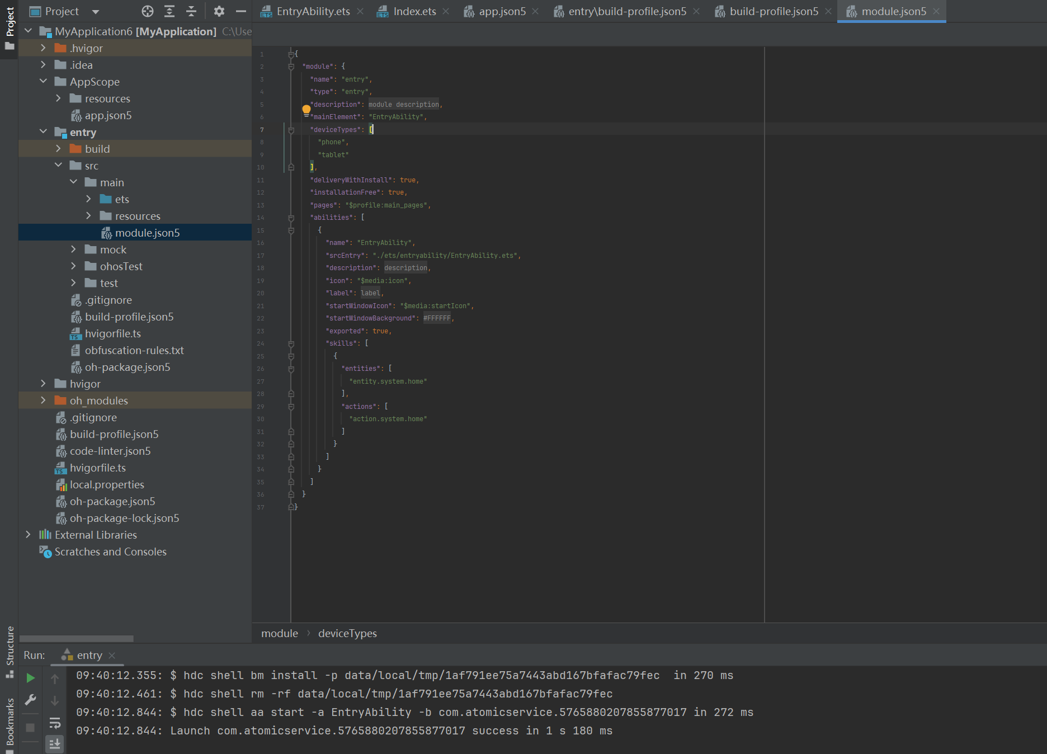1047x754 pixels.
Task: Click the Select Opened File locate icon
Action: tap(148, 11)
